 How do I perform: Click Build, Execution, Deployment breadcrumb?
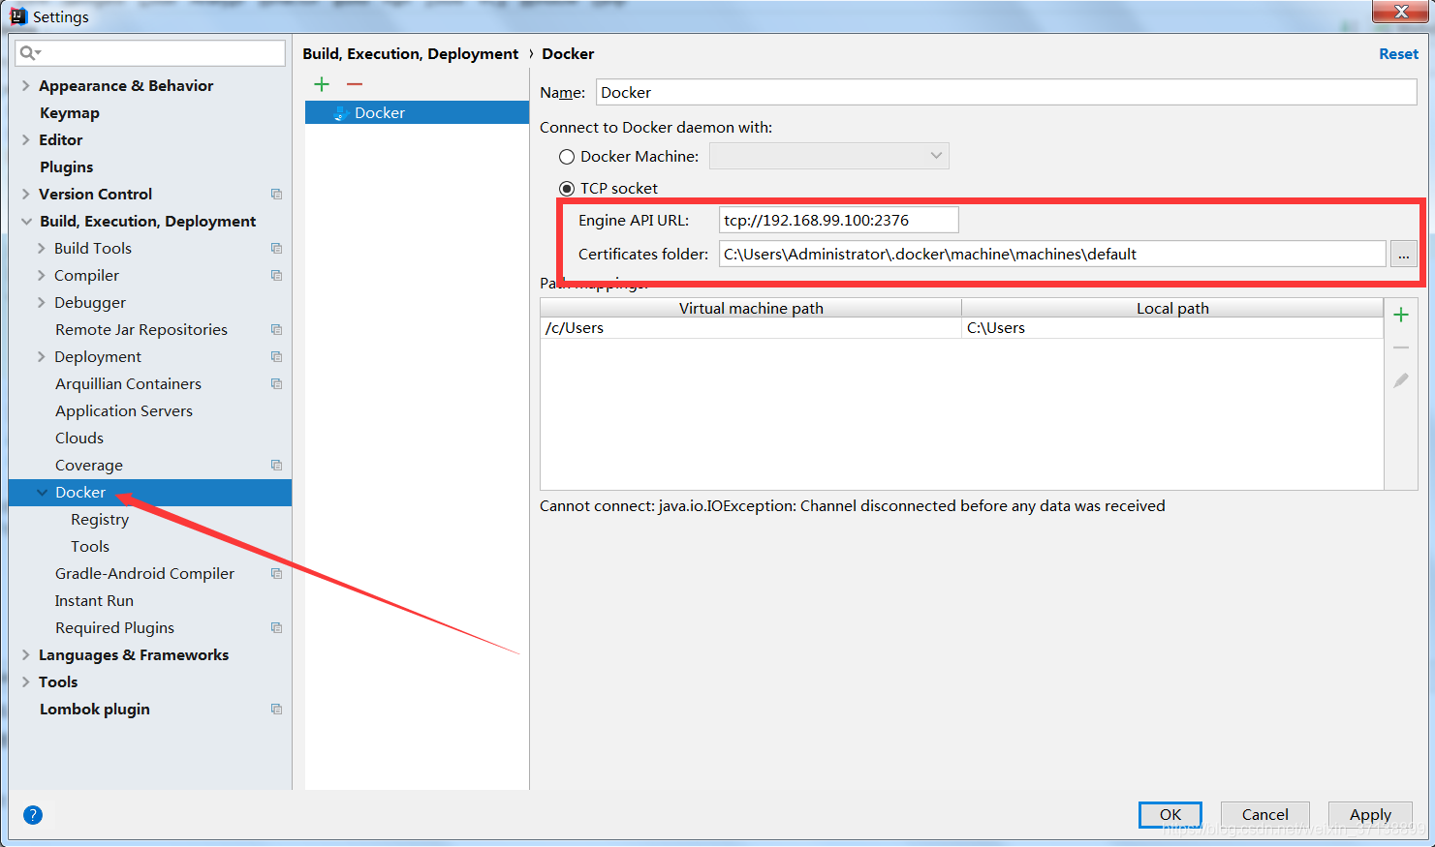[x=411, y=54]
